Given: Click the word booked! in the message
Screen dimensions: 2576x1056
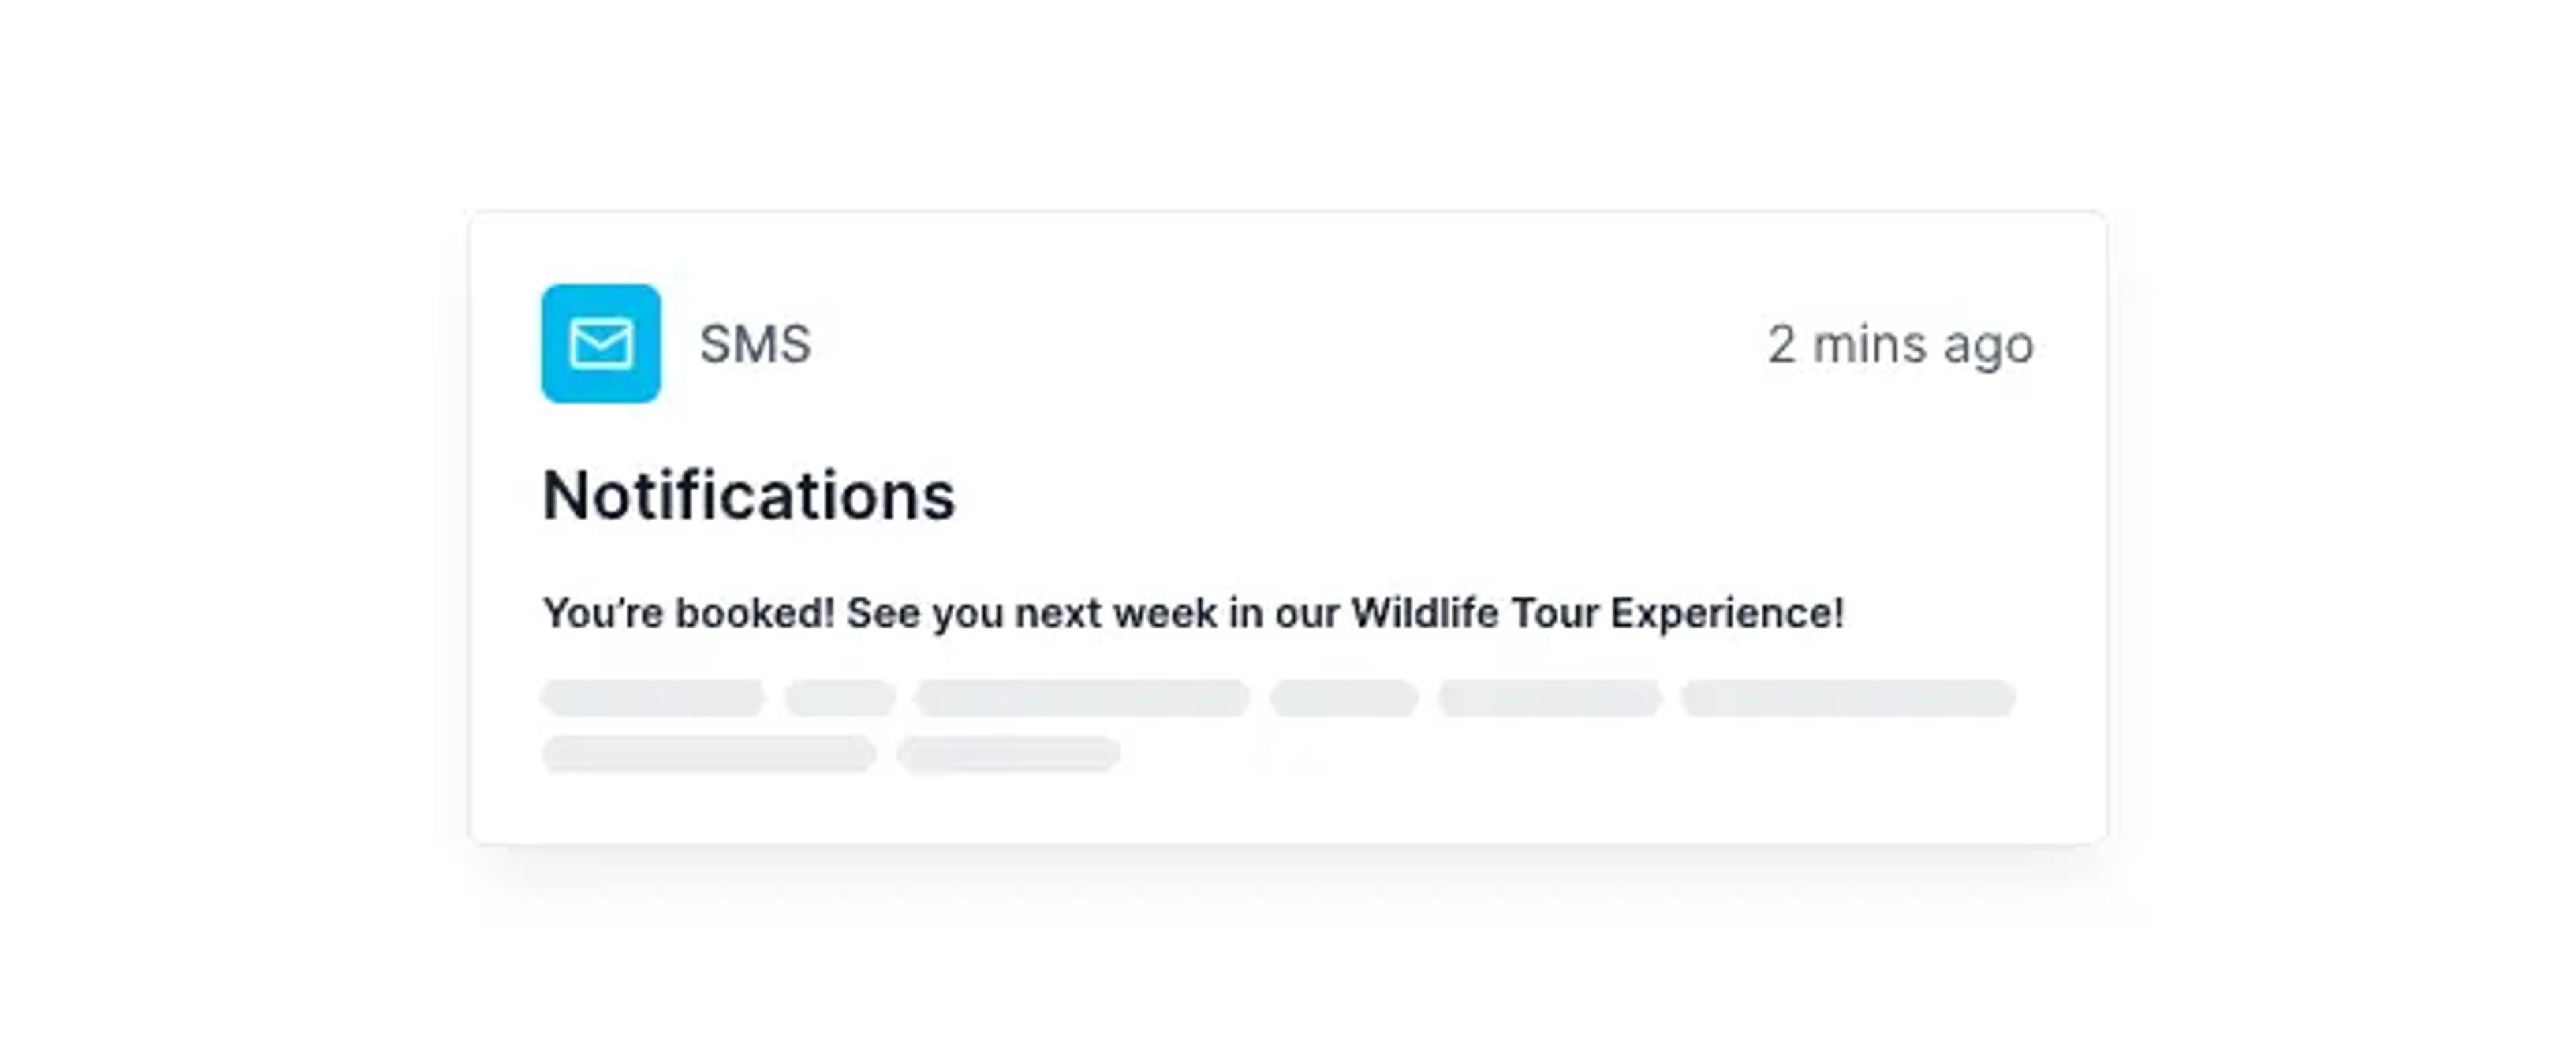Looking at the screenshot, I should click(754, 613).
